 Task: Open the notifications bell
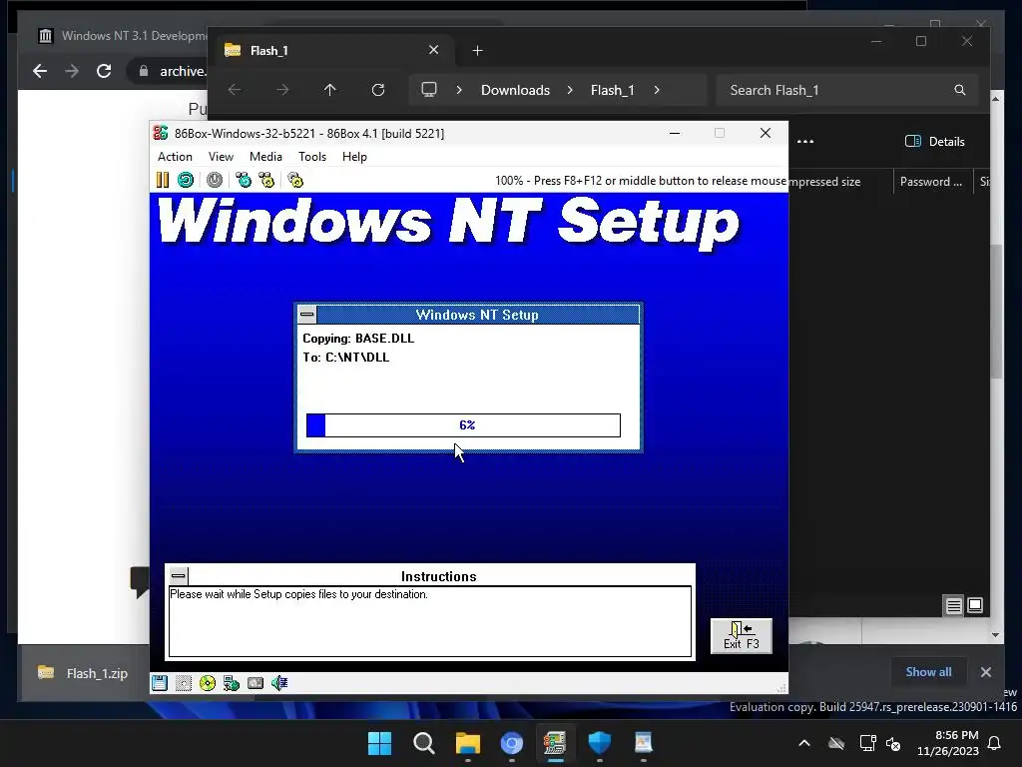pos(995,743)
